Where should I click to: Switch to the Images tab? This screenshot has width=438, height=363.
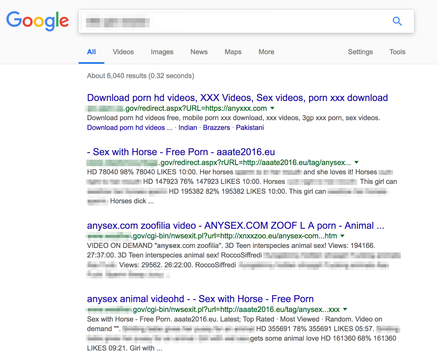click(162, 52)
